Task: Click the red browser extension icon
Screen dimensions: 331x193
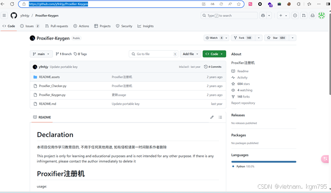Action: [x=250, y=4]
